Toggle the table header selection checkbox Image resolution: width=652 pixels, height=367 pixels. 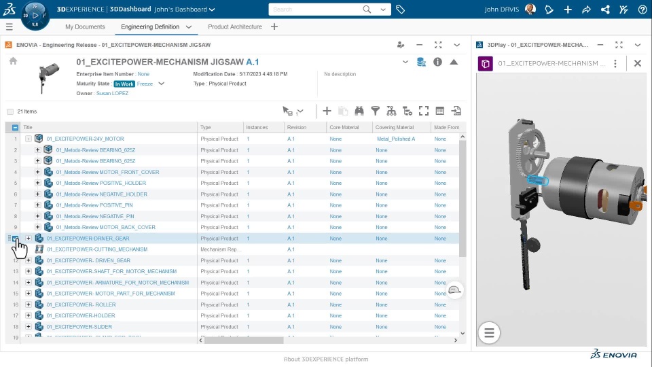click(15, 127)
